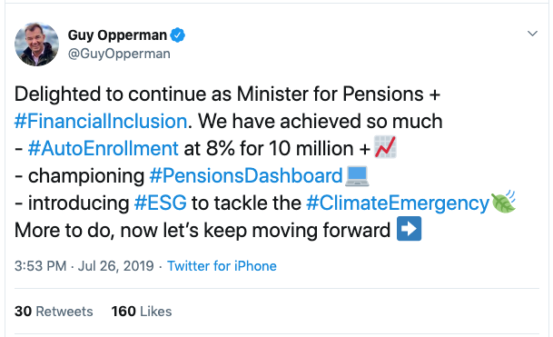This screenshot has width=553, height=337.
Task: Open the #ESG hashtag
Action: [161, 203]
